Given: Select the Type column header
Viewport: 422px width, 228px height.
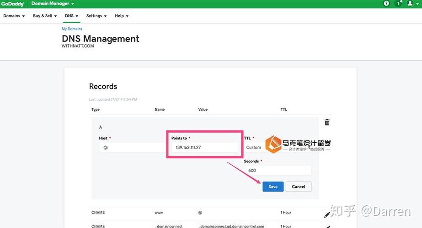Looking at the screenshot, I should click(96, 109).
